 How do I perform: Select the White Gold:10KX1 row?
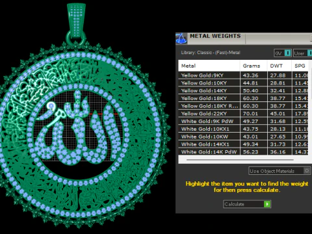pos(243,129)
